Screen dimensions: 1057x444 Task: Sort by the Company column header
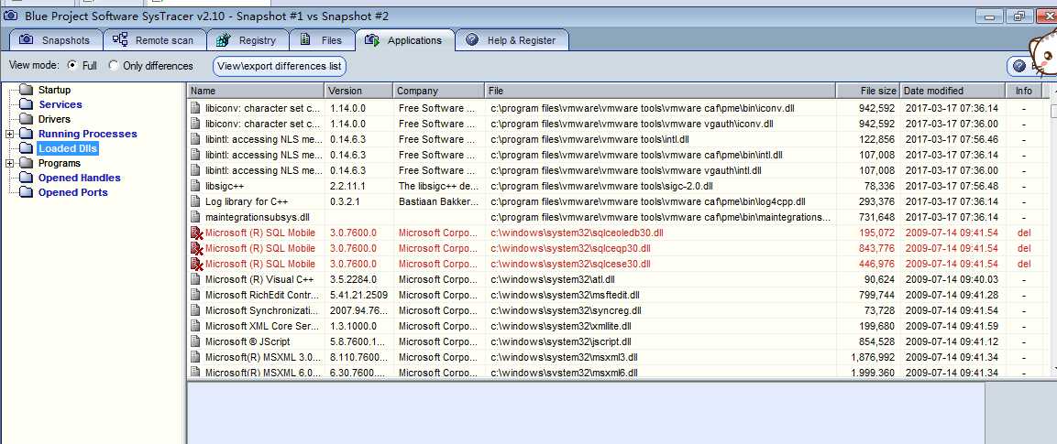[439, 91]
